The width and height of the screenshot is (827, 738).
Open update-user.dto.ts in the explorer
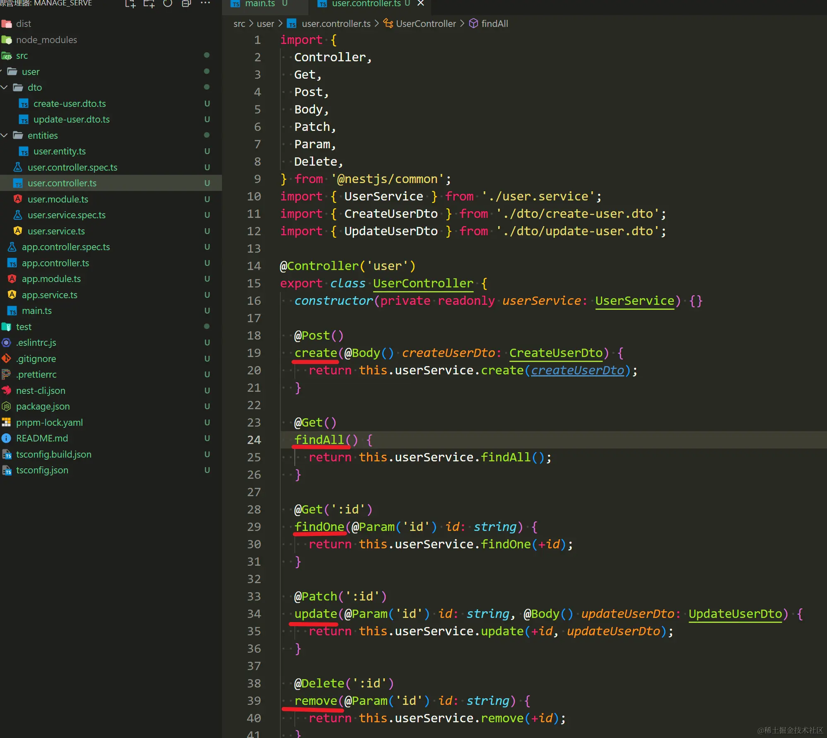pos(72,119)
